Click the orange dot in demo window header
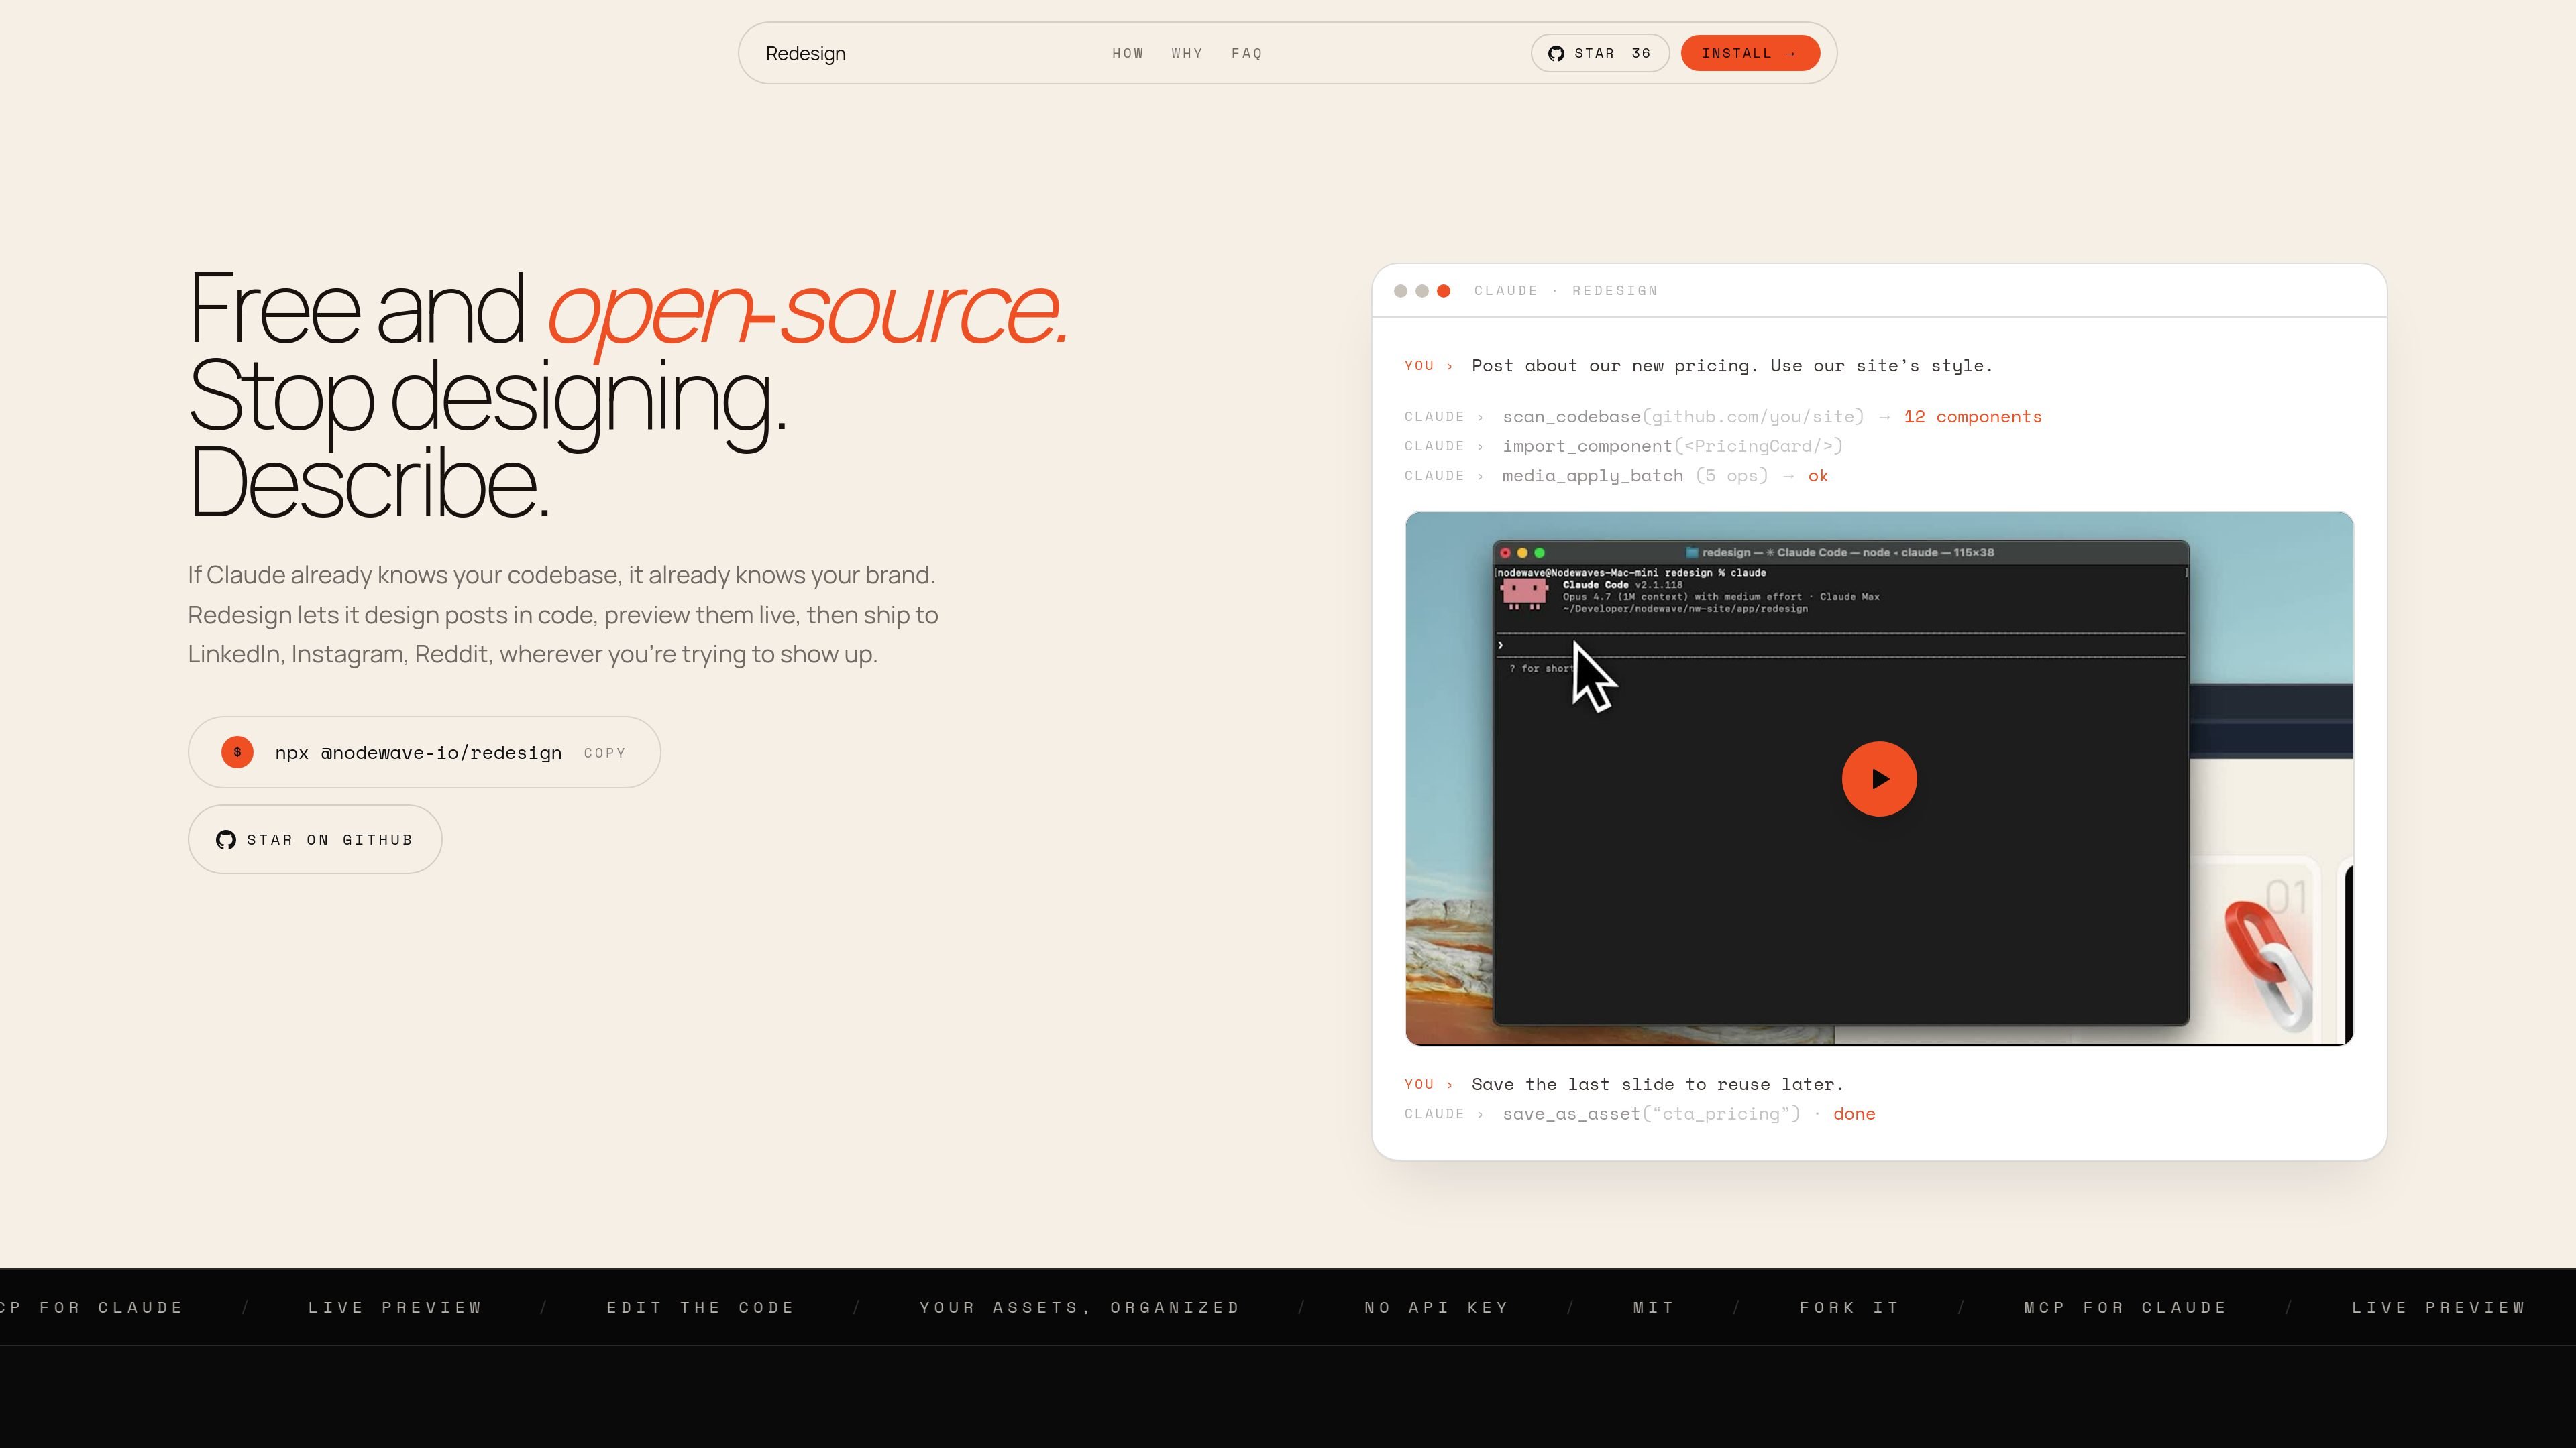This screenshot has width=2576, height=1448. 1443,291
